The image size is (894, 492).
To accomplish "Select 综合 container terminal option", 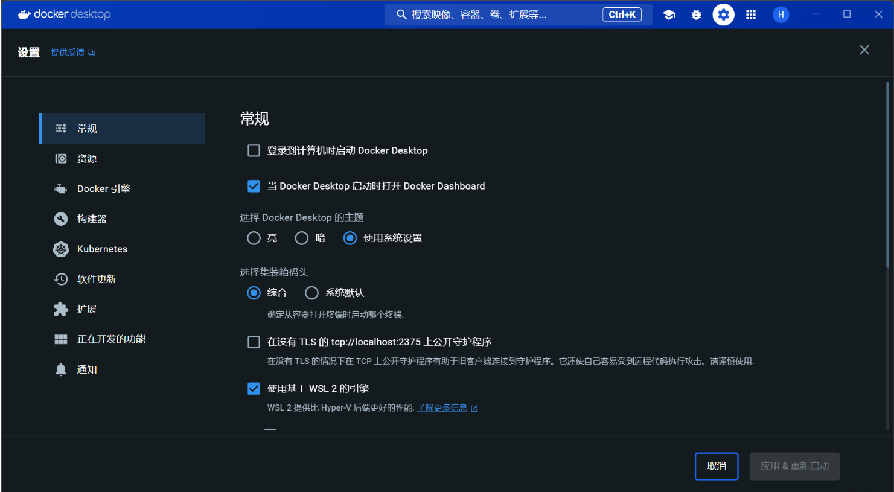I will pos(254,293).
